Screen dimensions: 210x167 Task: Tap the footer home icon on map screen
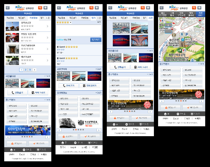(x=165, y=114)
